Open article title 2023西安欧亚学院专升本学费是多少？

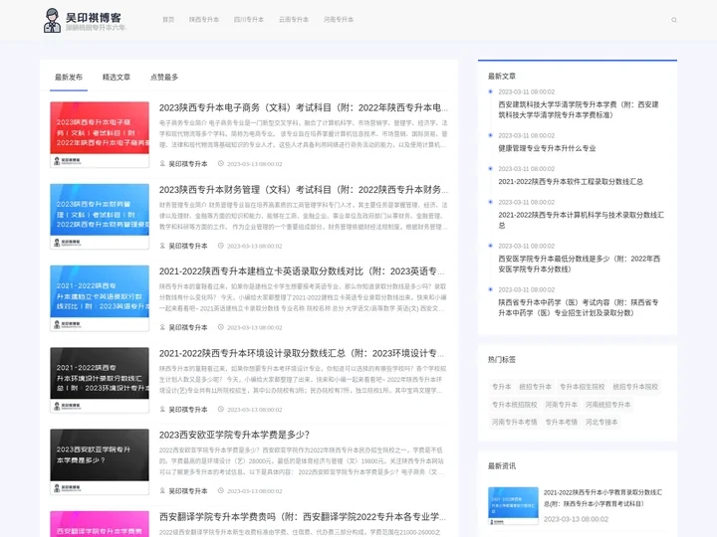235,435
